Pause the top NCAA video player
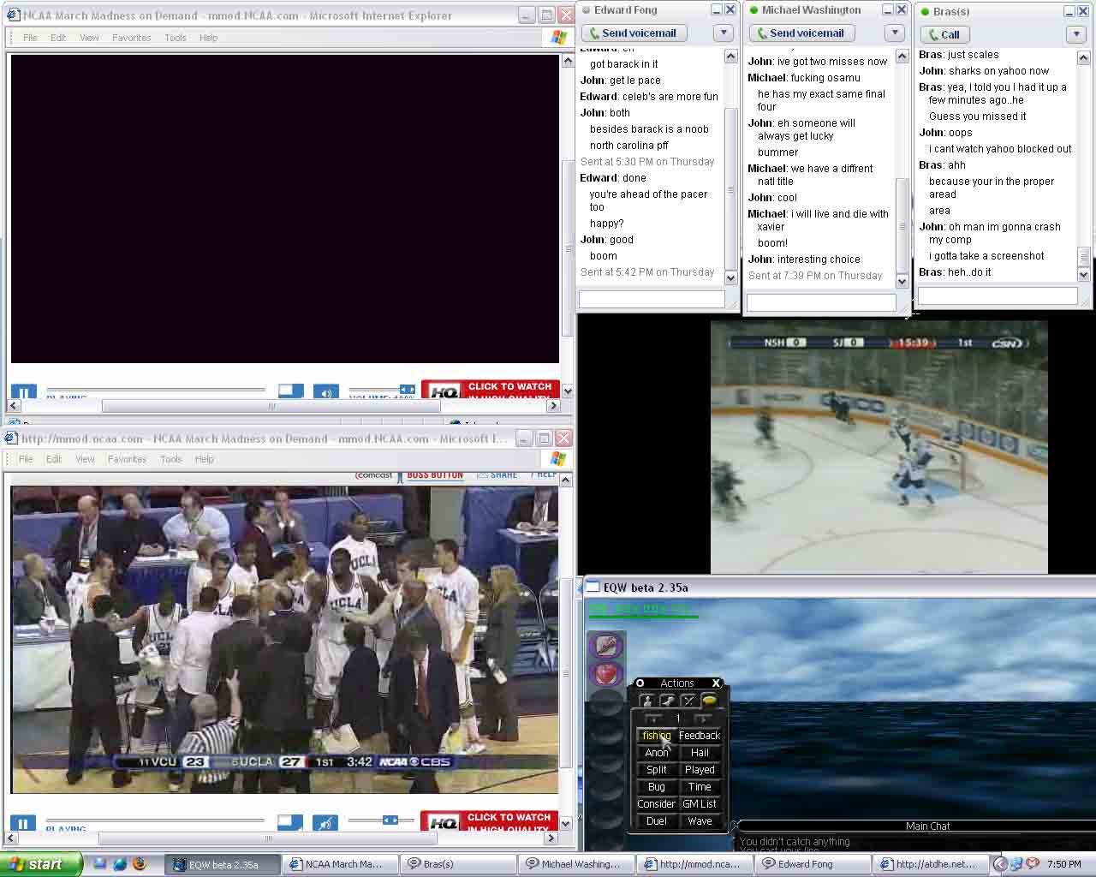 [x=23, y=392]
